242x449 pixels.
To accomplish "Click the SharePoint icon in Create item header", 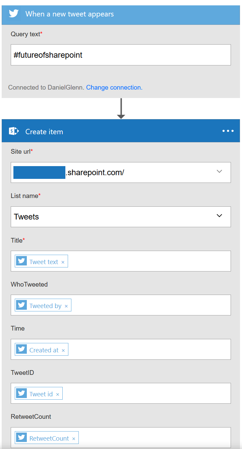I will pos(14,131).
